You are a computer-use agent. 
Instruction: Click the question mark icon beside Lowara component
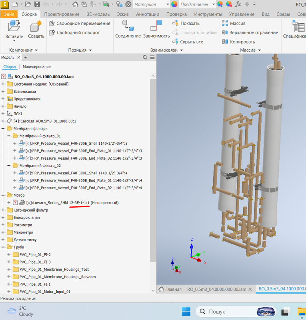click(15, 203)
